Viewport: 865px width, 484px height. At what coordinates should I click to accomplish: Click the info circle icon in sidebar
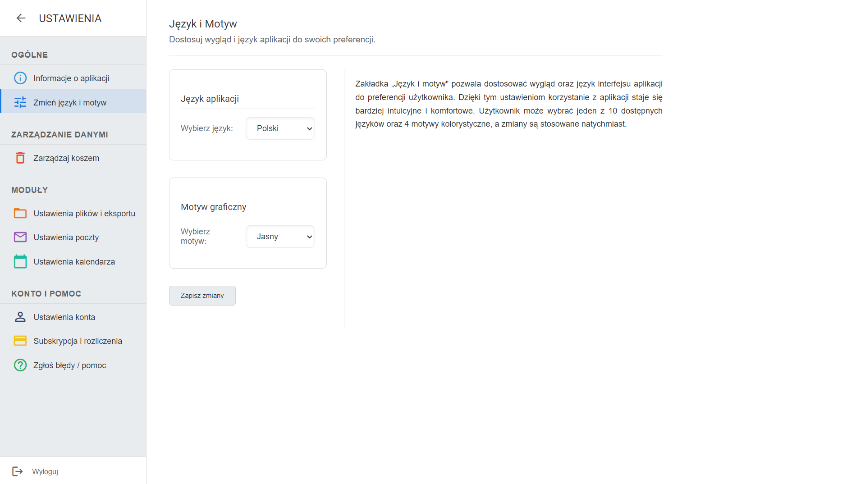coord(20,78)
